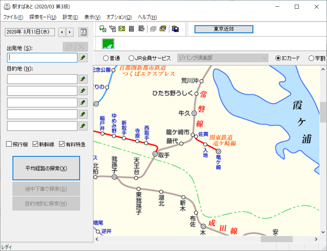This screenshot has height=251, width=327.
Task: Open the ヘルプ(H) menu
Action: click(147, 17)
